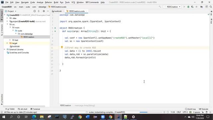The image size is (213, 120).
Task: Open the VCS menu
Action: click(73, 2)
